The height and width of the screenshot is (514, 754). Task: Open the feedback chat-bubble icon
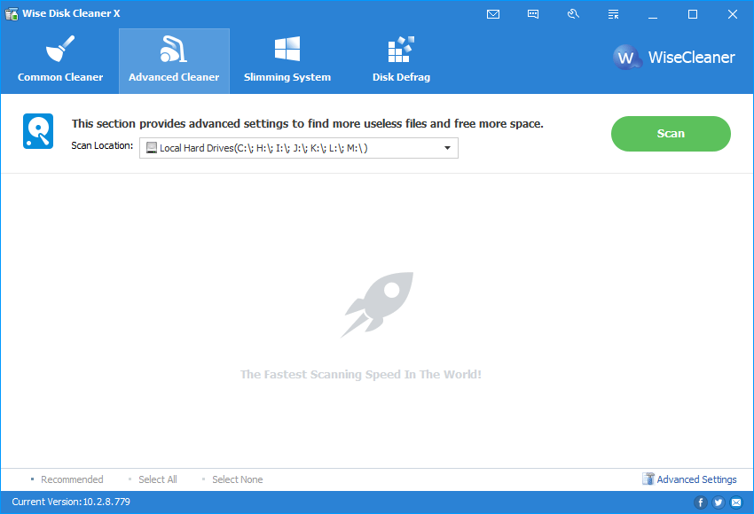click(x=533, y=14)
